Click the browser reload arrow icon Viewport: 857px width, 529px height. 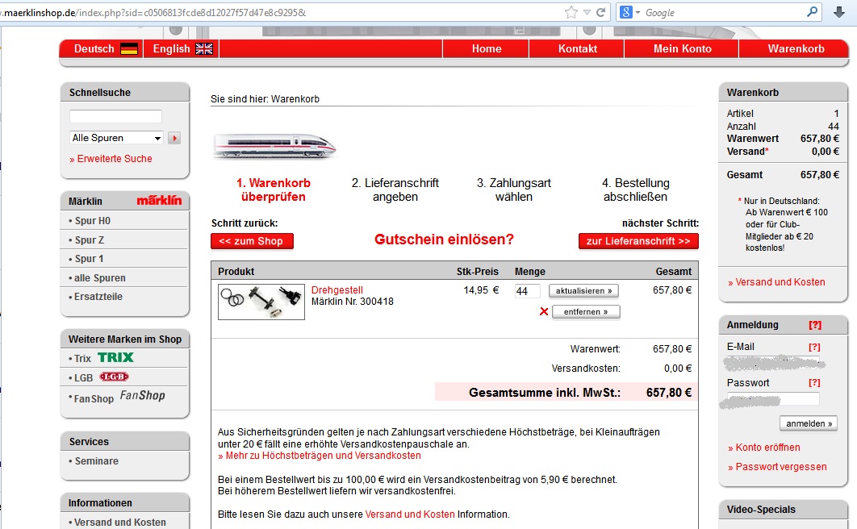[x=600, y=12]
